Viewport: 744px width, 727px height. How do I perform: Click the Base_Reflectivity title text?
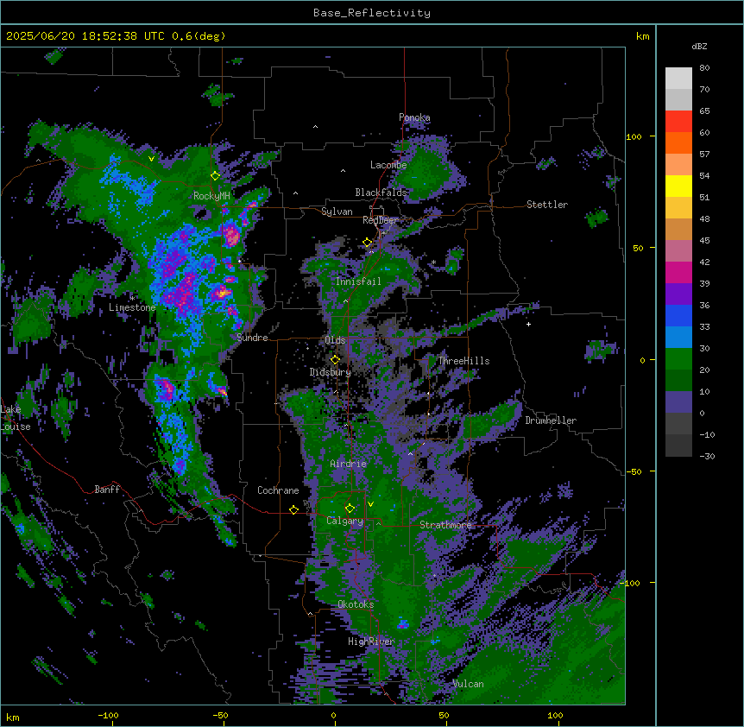click(372, 13)
